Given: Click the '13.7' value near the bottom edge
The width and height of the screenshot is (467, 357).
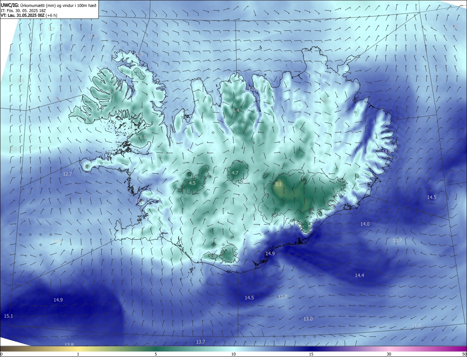Looking at the screenshot, I should coord(201,342).
